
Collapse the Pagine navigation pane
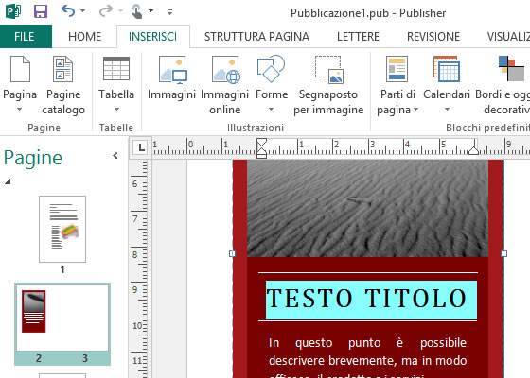click(x=115, y=155)
